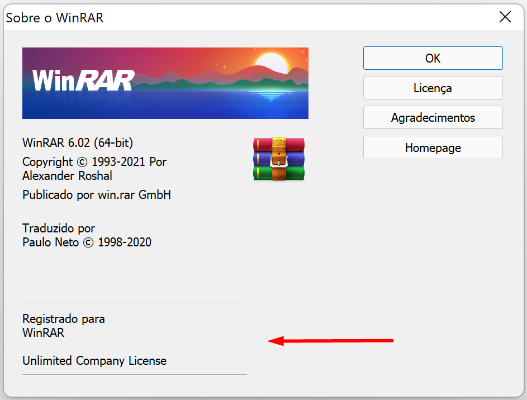Click the Registrado para label
Viewport: 527px width, 400px height.
tap(64, 319)
